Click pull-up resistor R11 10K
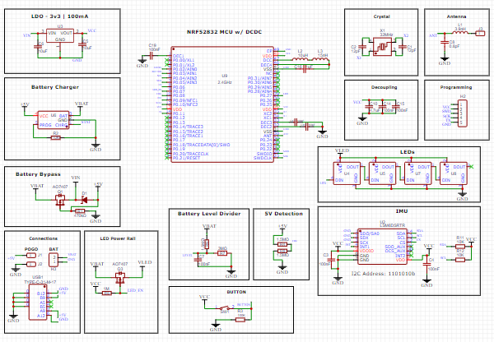Screen dimensions: 494x342 (x=460, y=247)
